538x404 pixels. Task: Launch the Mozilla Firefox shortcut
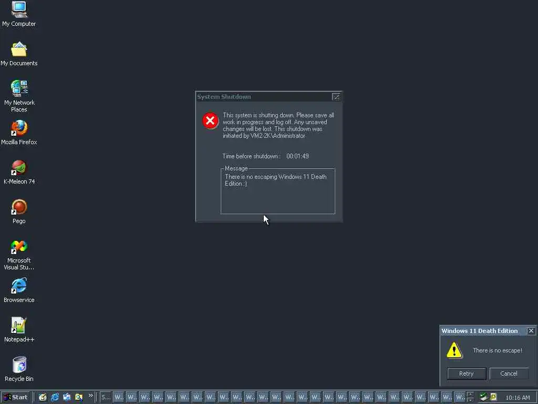coord(19,132)
